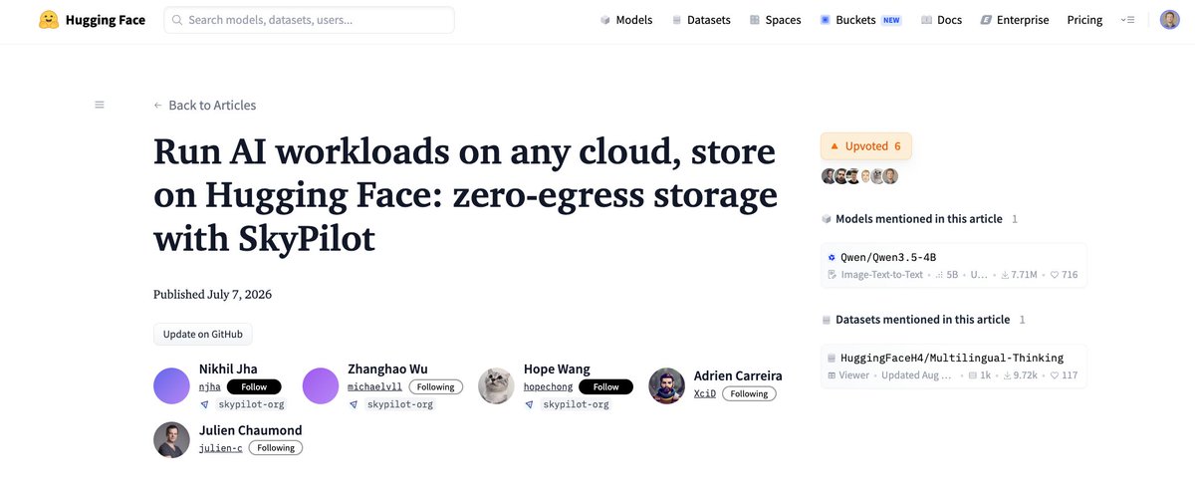Click the back arrow next to Articles
Viewport: 1195px width, 490px height.
[x=158, y=106]
